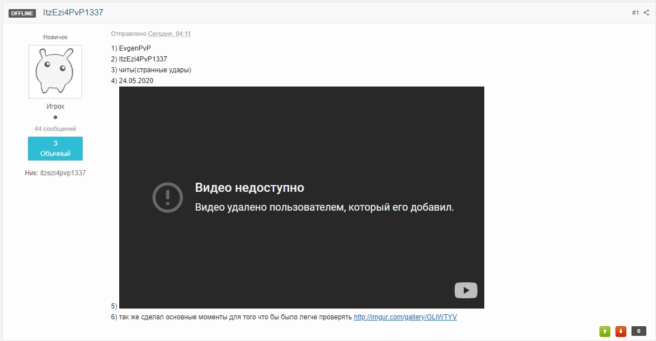
Task: Click the 'Игрок' group label
Action: (x=55, y=106)
